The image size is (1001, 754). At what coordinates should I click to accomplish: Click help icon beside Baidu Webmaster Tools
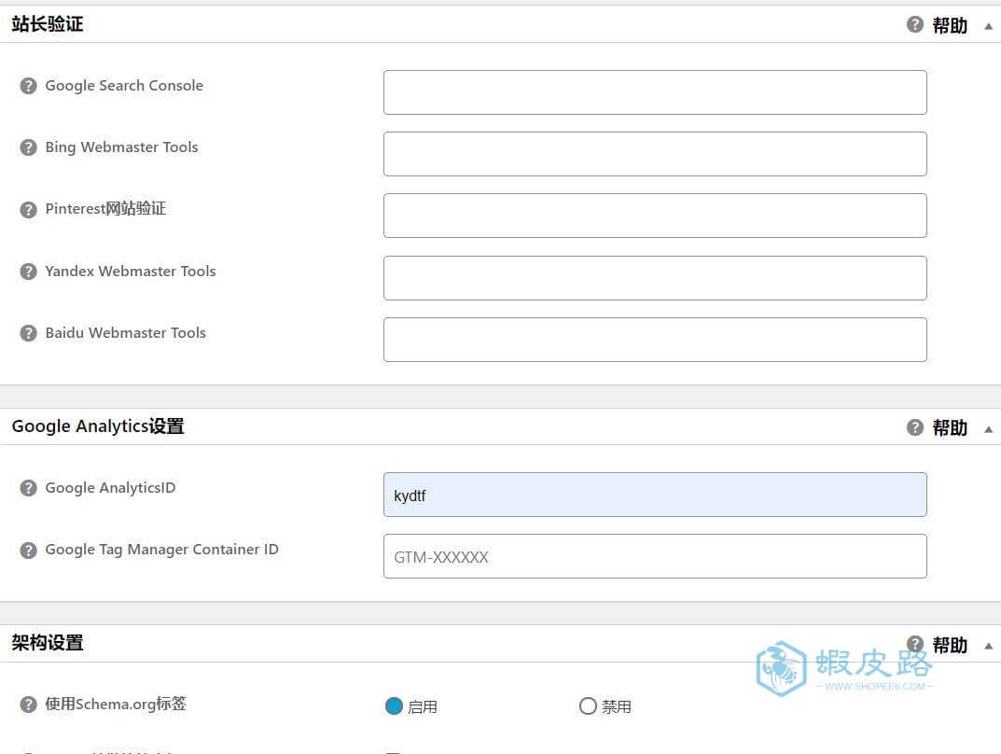click(x=28, y=333)
